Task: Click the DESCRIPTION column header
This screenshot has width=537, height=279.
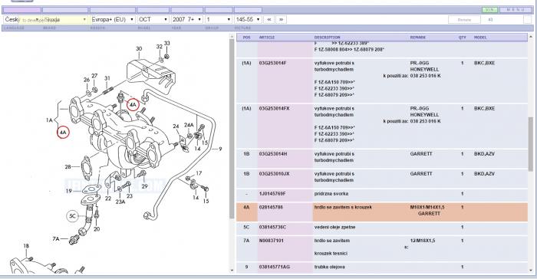Action: click(x=327, y=38)
